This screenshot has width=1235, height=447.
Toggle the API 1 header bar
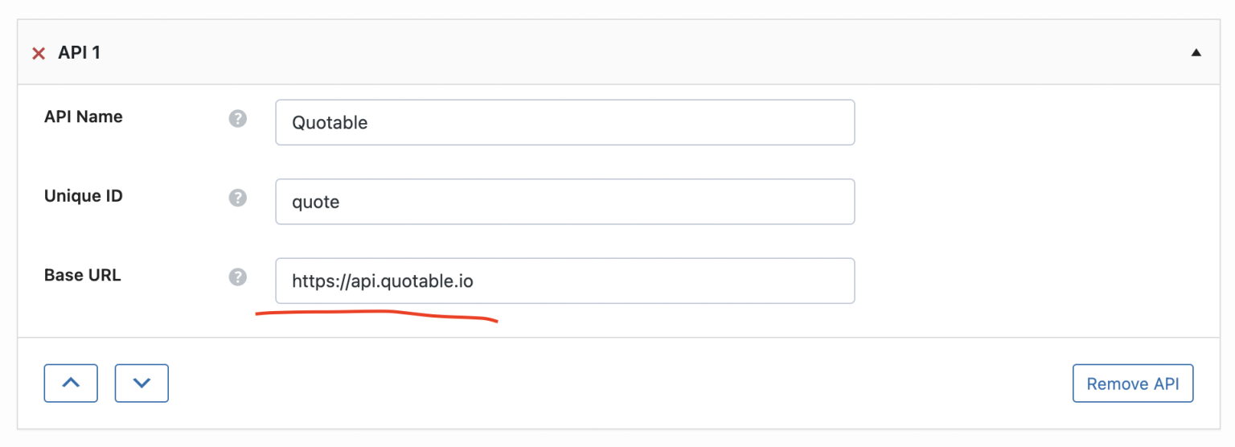(x=611, y=53)
